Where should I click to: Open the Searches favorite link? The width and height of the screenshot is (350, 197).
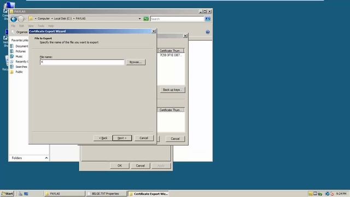pos(19,67)
